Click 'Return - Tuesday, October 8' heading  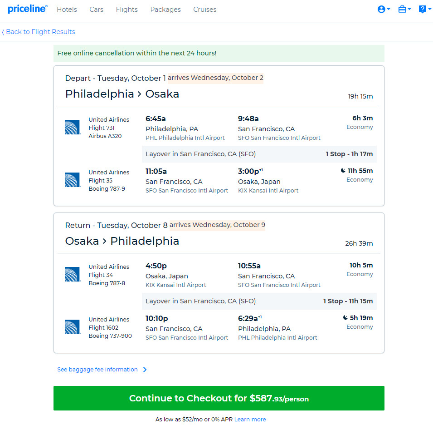[117, 225]
